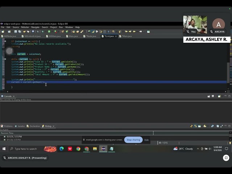Image resolution: width=232 pixels, height=174 pixels.
Task: Toggle Block Selection mode icon in toolbar
Action: pyautogui.click(x=105, y=32)
